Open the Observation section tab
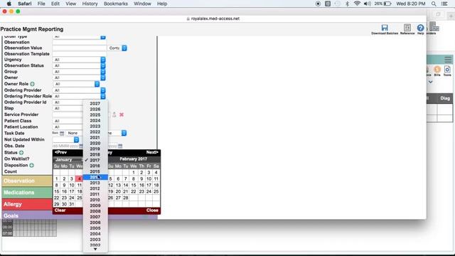Image resolution: width=455 pixels, height=256 pixels. point(27,181)
